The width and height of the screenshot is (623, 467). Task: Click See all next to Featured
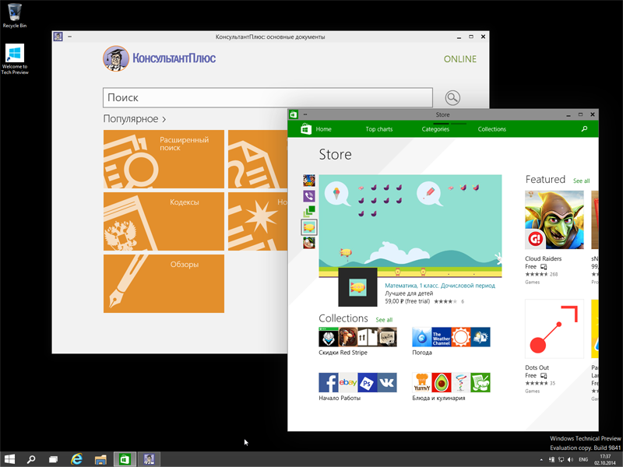point(581,181)
